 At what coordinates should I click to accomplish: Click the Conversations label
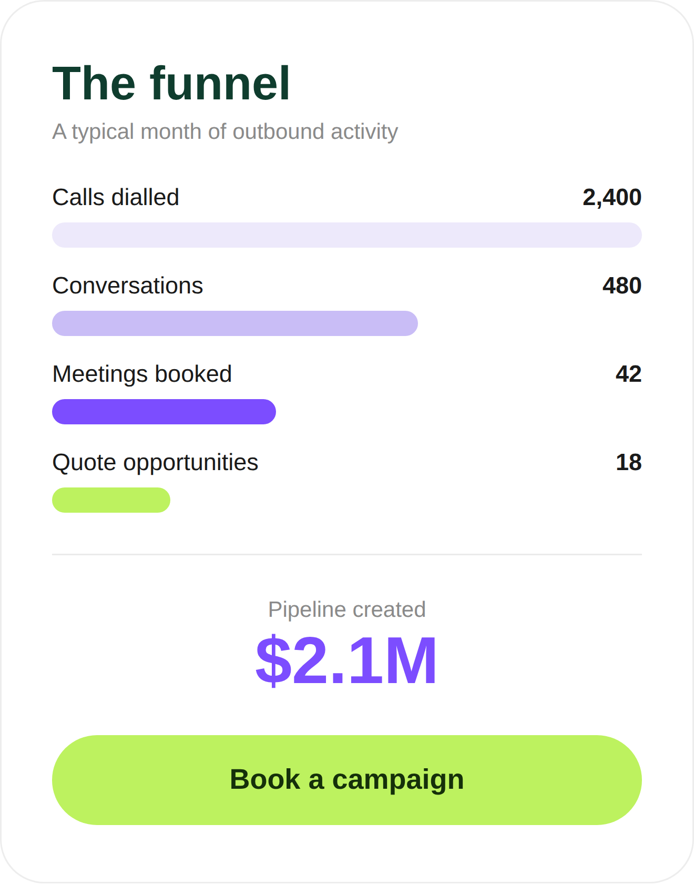128,286
